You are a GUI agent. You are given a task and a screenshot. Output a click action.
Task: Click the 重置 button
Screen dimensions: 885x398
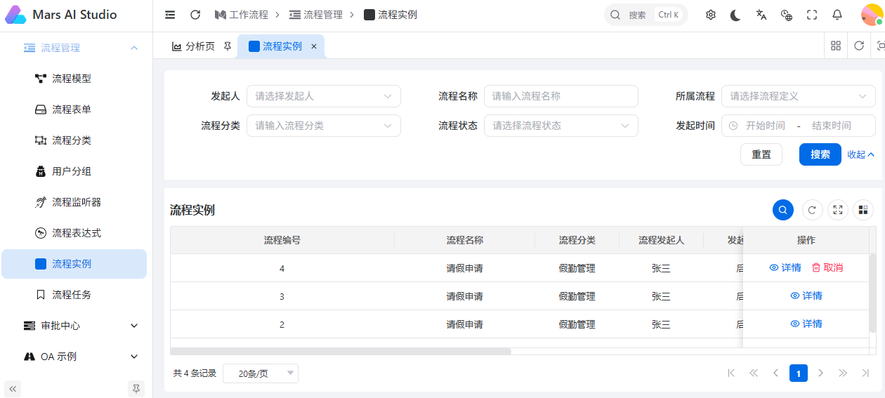(x=761, y=154)
